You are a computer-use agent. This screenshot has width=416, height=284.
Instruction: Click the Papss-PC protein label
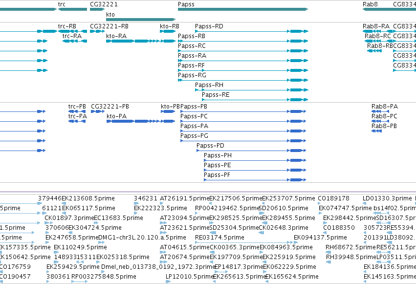click(x=194, y=116)
